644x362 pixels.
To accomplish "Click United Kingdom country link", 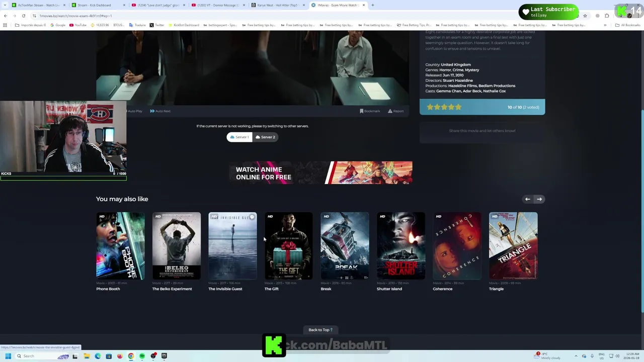I will [456, 65].
